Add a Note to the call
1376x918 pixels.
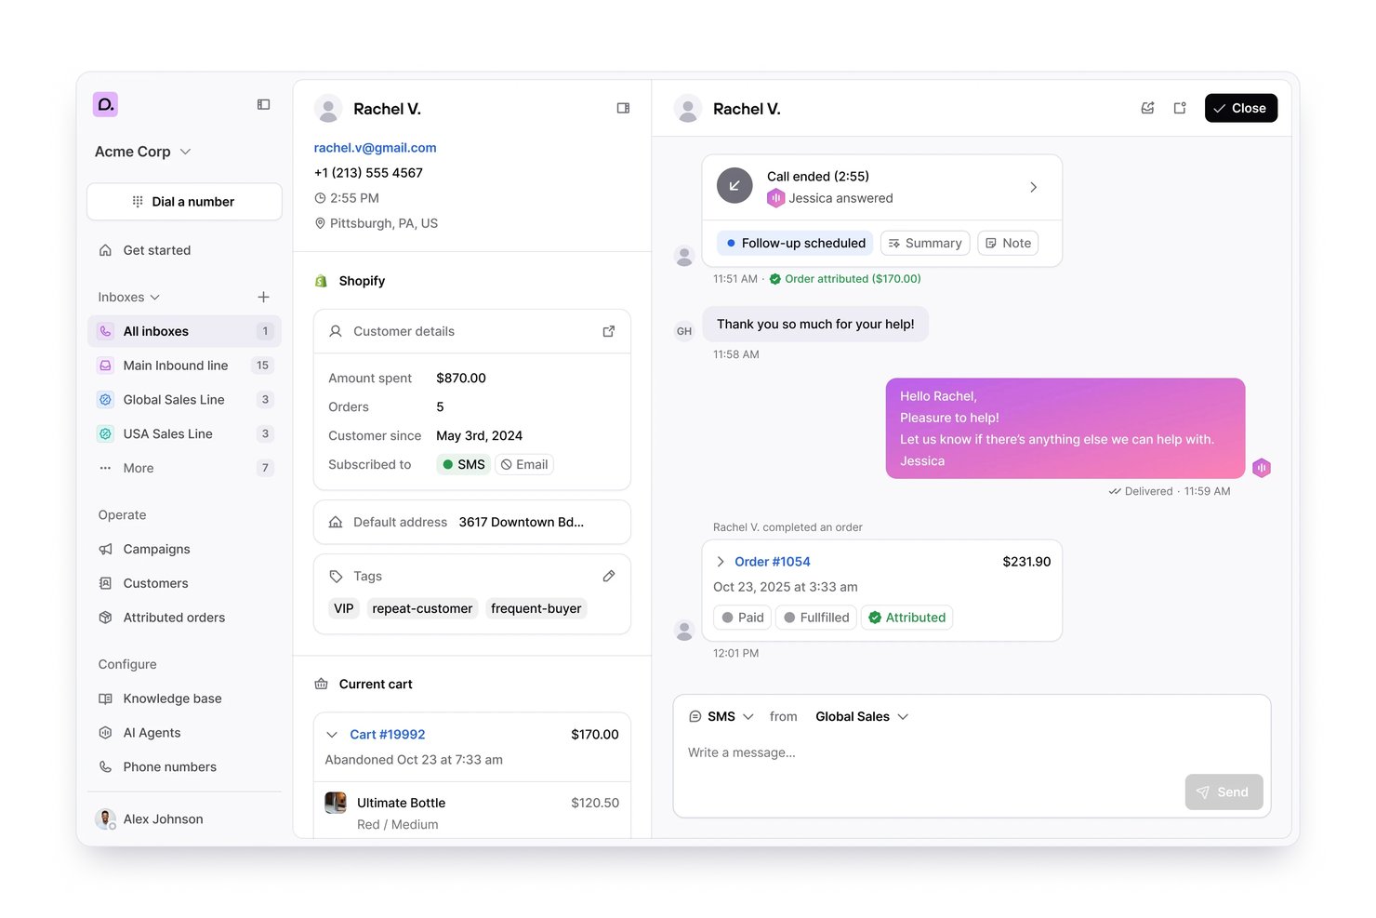[1008, 243]
